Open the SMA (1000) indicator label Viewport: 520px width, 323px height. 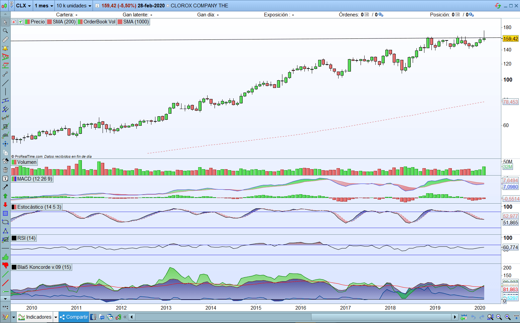click(x=133, y=22)
